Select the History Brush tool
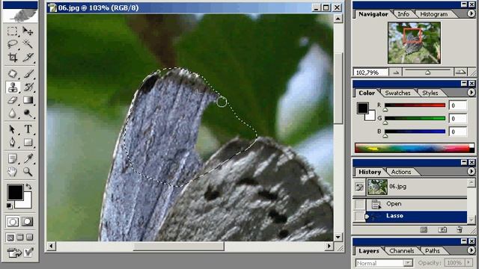479x269 pixels. click(x=28, y=87)
